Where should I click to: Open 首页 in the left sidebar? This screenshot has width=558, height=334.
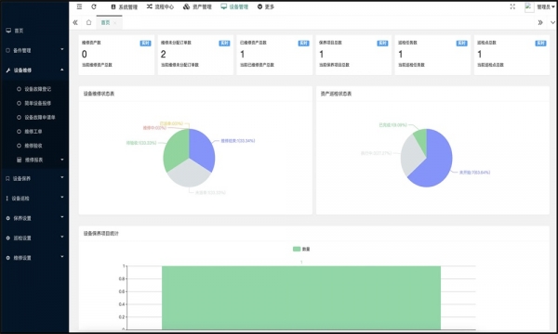tap(34, 31)
